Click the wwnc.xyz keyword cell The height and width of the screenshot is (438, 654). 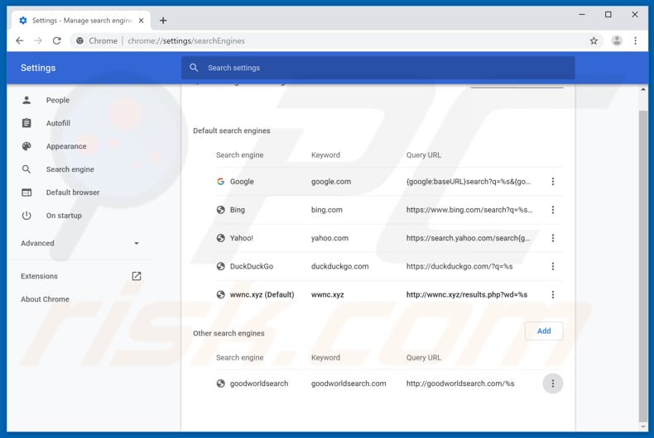click(328, 295)
